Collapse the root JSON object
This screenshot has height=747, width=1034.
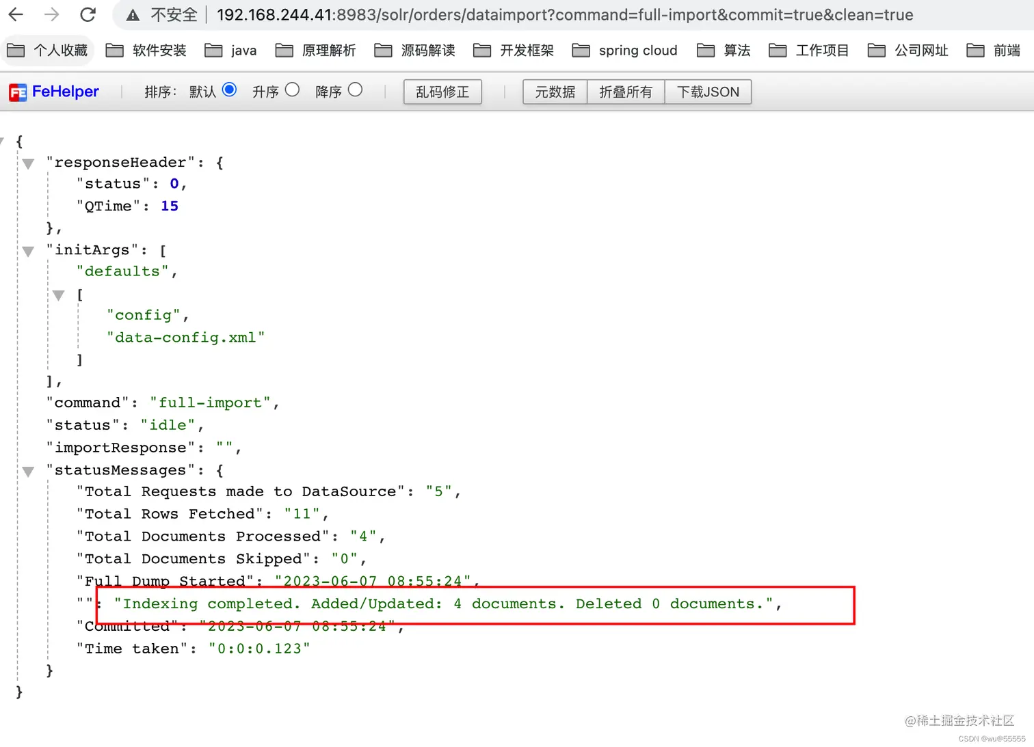point(2,141)
